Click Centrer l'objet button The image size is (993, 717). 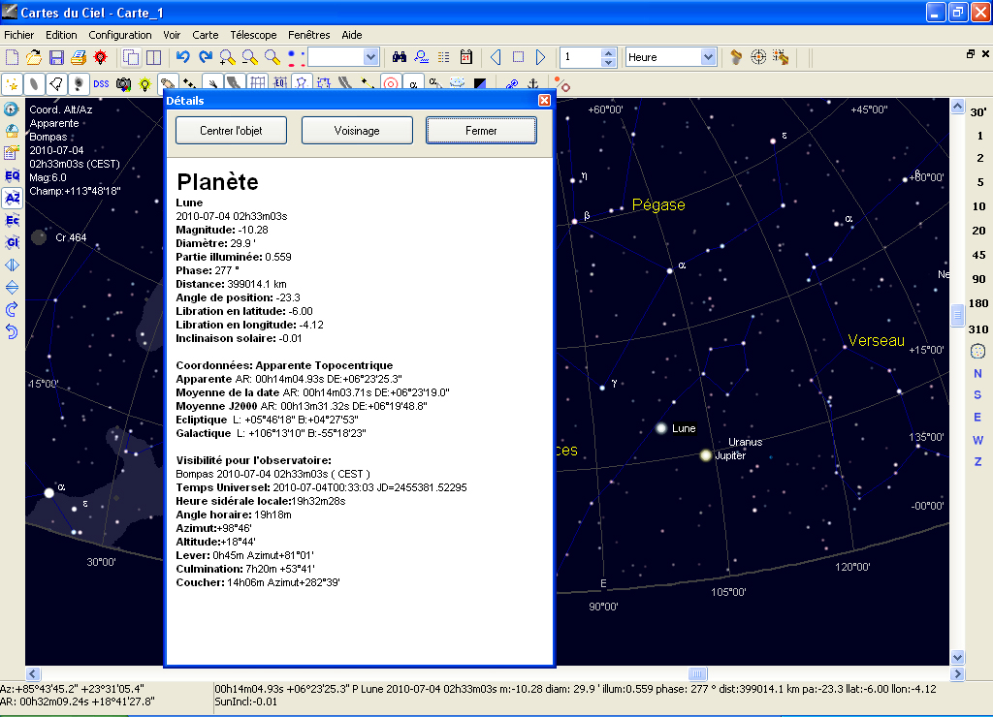click(231, 131)
